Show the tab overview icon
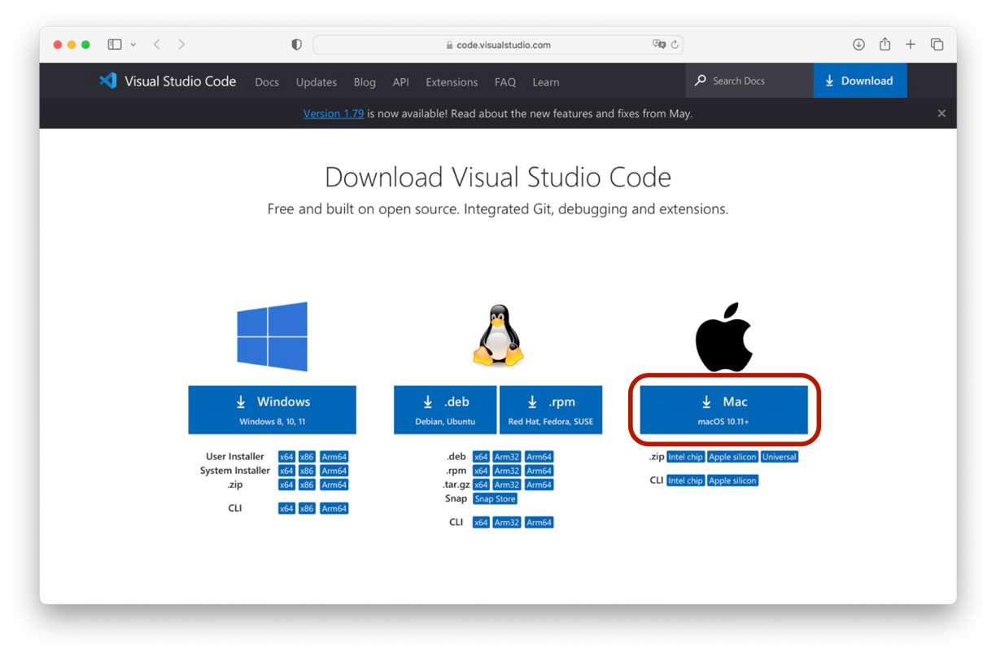This screenshot has width=996, height=658. (x=937, y=45)
